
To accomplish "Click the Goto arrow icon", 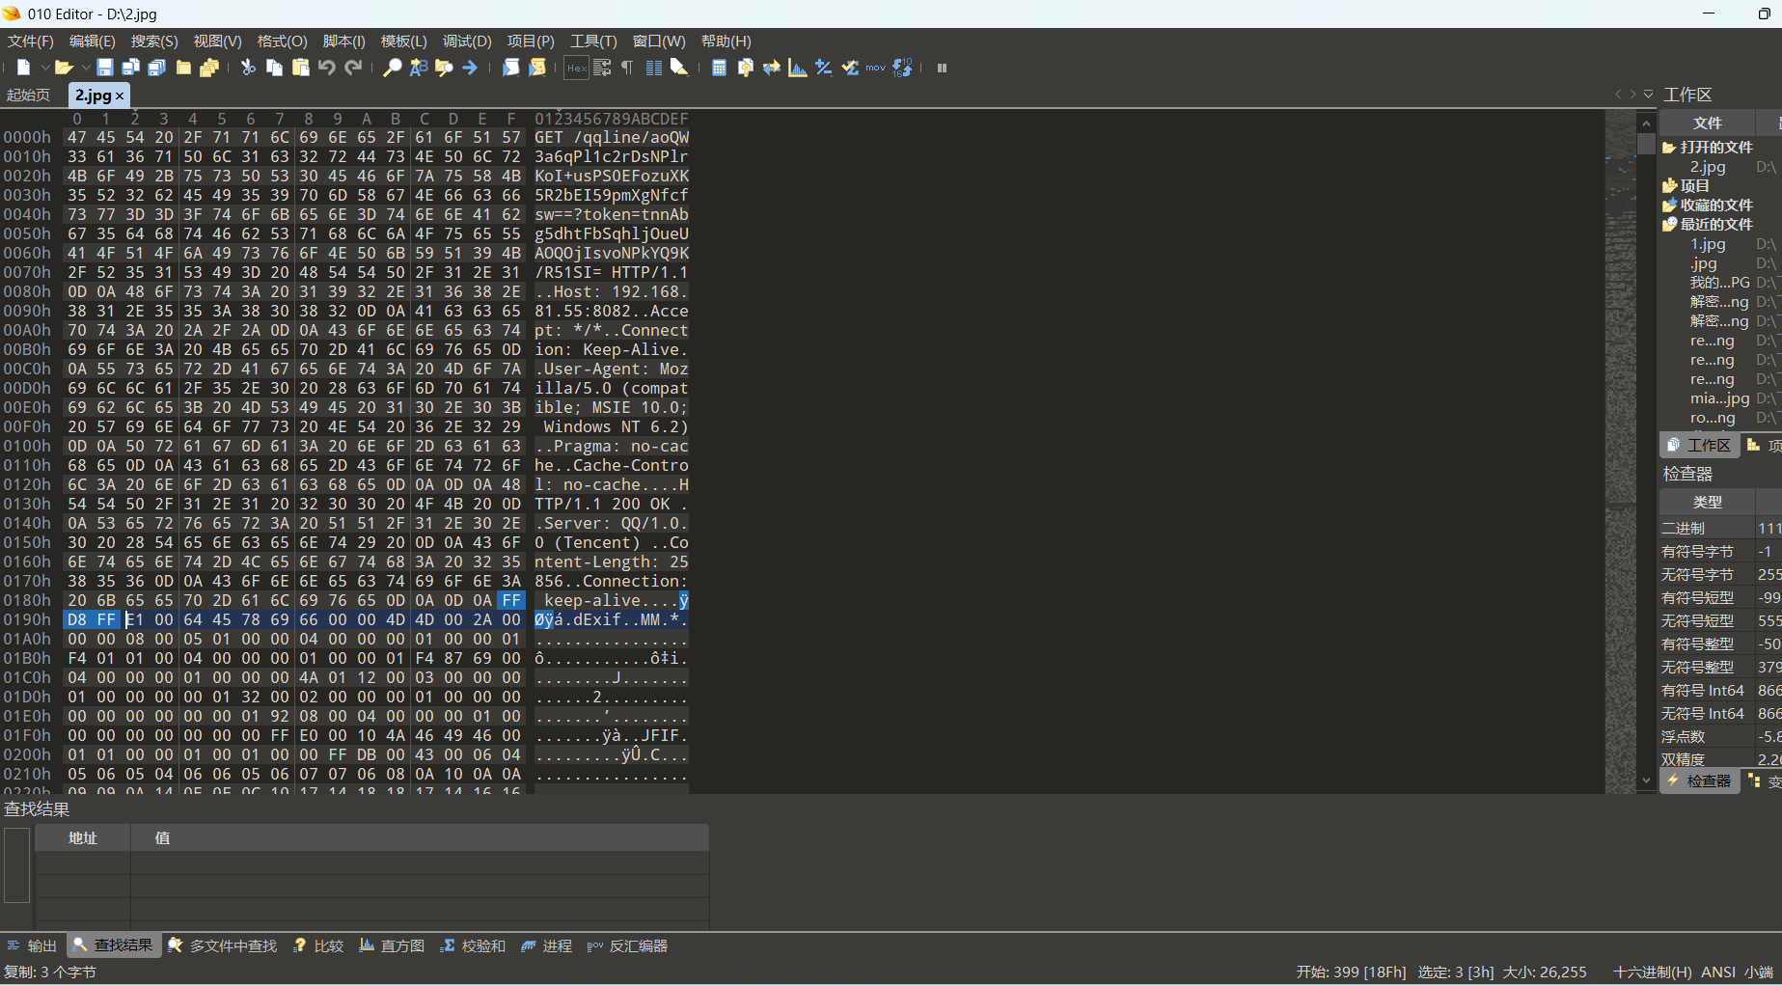I will pos(470,68).
